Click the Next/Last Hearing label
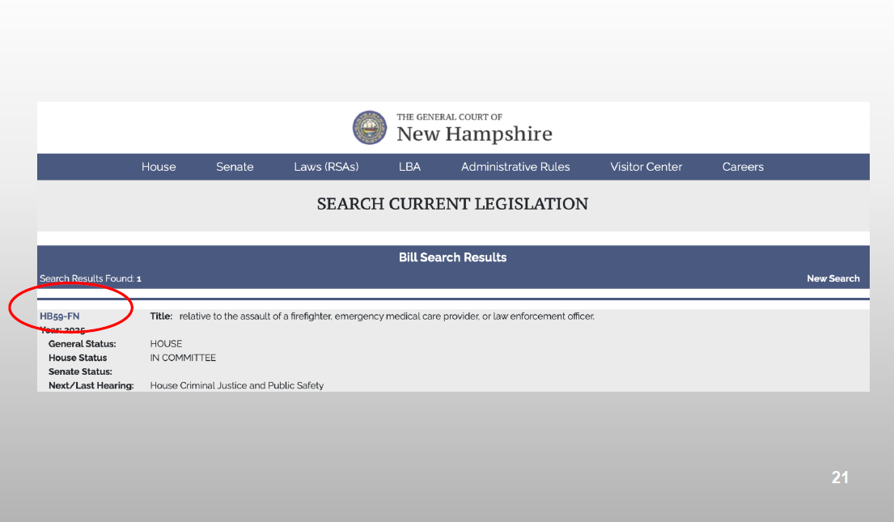This screenshot has width=894, height=522. click(x=91, y=386)
